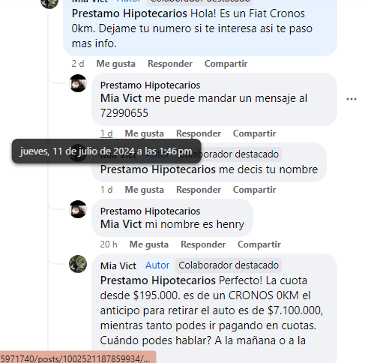This screenshot has width=368, height=363.
Task: Open Prestamo Hipotecarios avatar on henry comment
Action: tap(78, 209)
